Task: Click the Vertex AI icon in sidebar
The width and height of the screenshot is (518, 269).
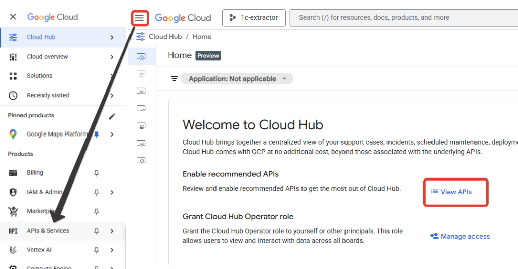Action: (13, 250)
